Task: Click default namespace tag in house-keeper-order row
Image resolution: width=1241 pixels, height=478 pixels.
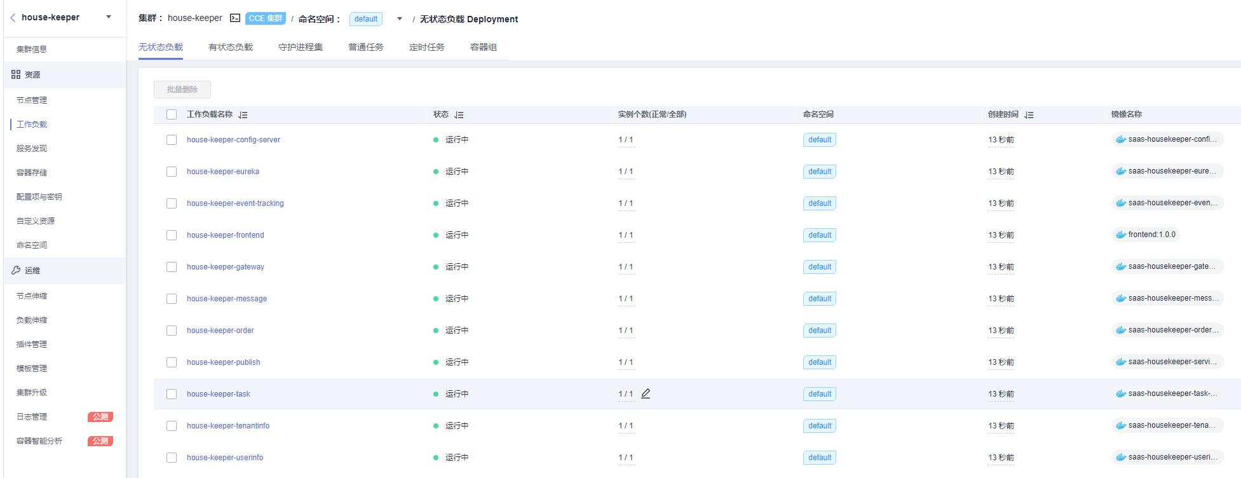Action: tap(820, 331)
